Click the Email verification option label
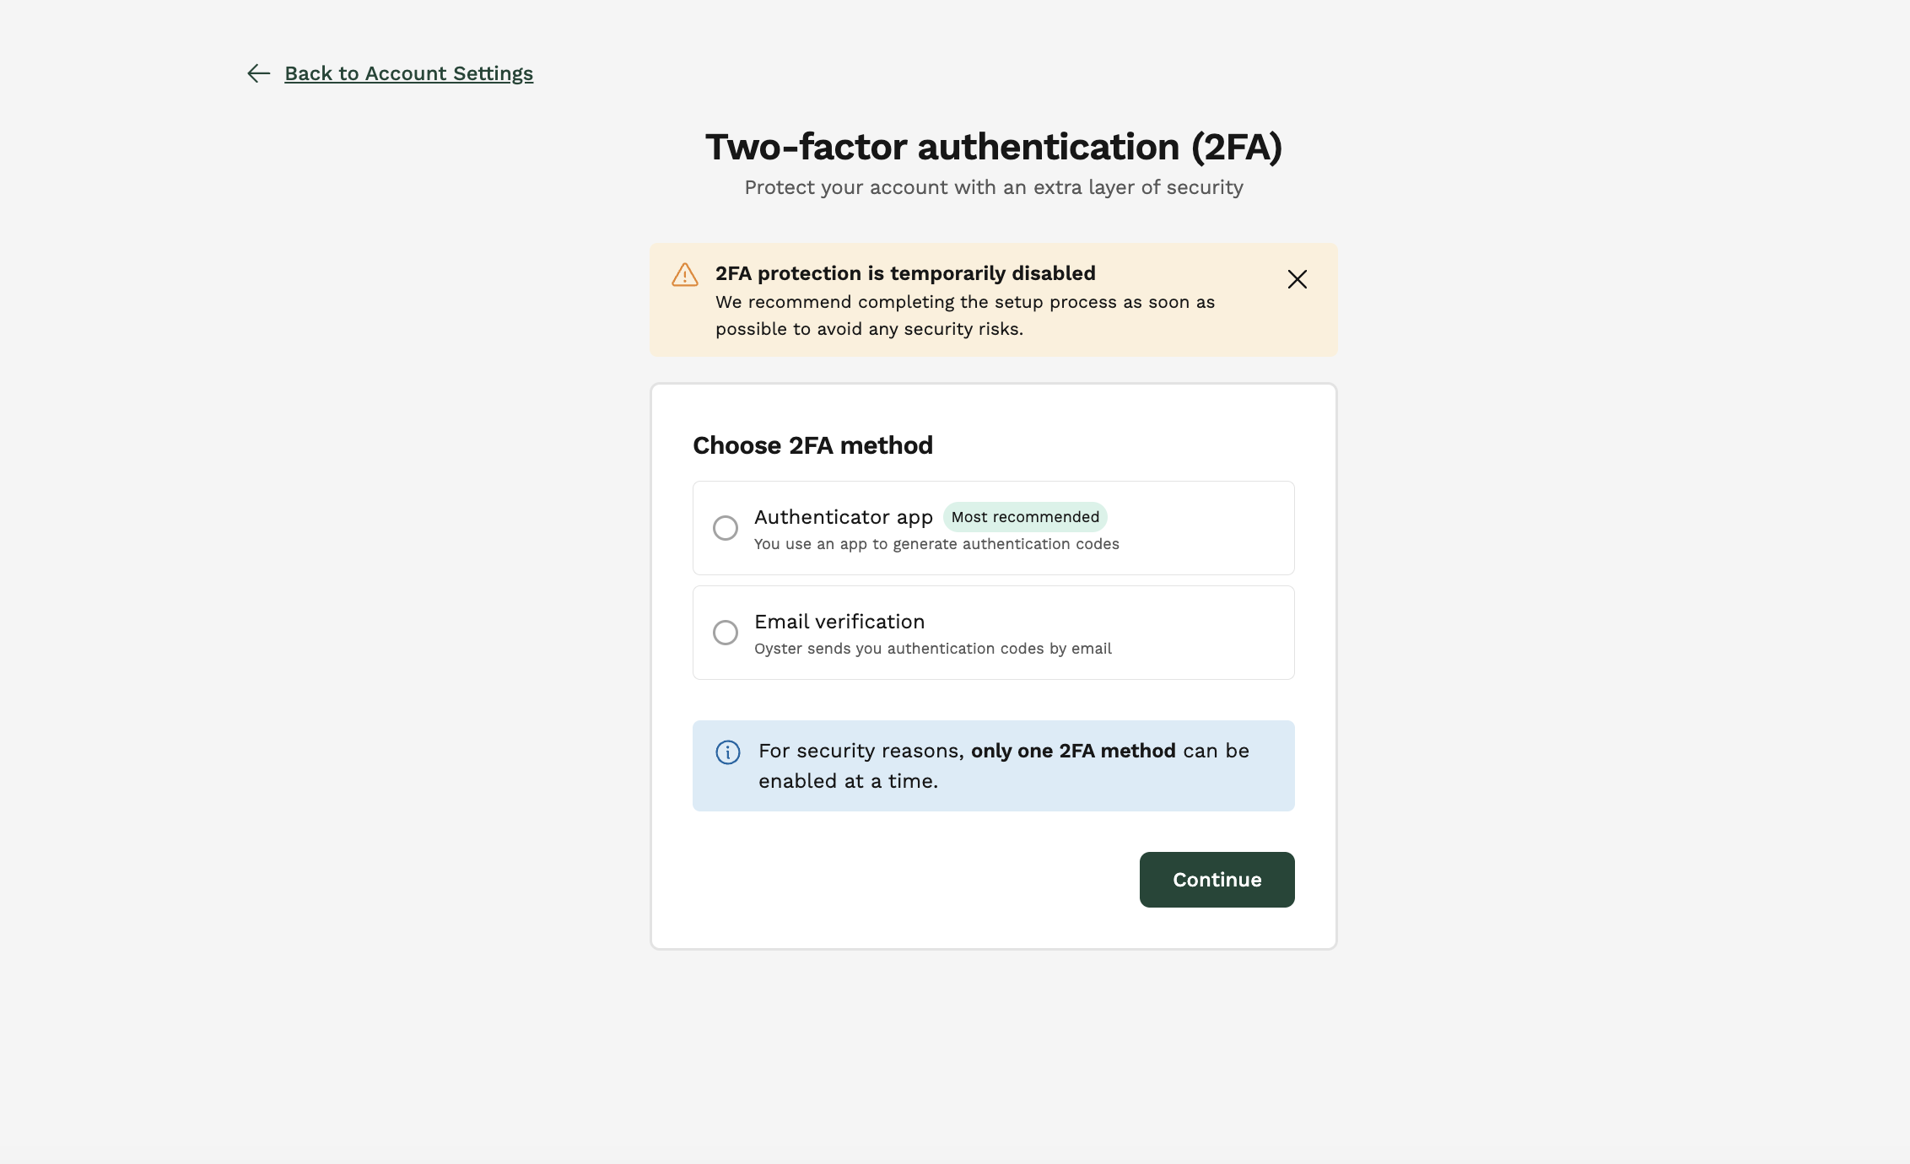Screen dimensions: 1910x1164 [839, 622]
